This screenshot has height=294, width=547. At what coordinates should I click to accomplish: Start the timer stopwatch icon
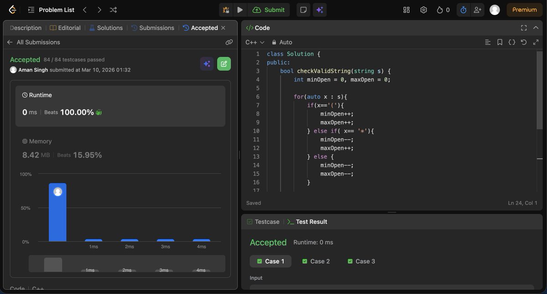pyautogui.click(x=464, y=10)
